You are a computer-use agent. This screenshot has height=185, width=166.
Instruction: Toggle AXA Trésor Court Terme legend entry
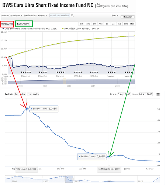[x=81, y=28]
